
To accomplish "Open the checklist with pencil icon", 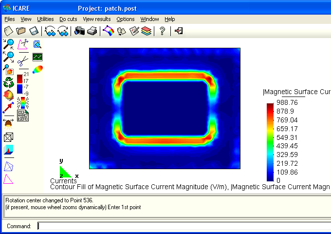I will click(x=134, y=31).
